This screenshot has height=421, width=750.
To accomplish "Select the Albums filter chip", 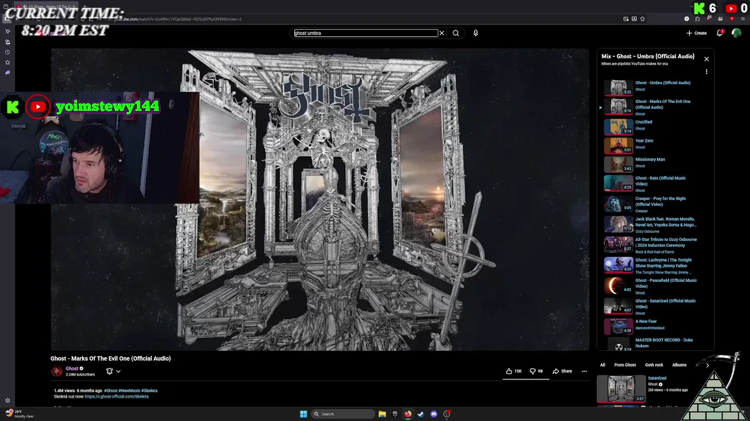I will [x=679, y=365].
